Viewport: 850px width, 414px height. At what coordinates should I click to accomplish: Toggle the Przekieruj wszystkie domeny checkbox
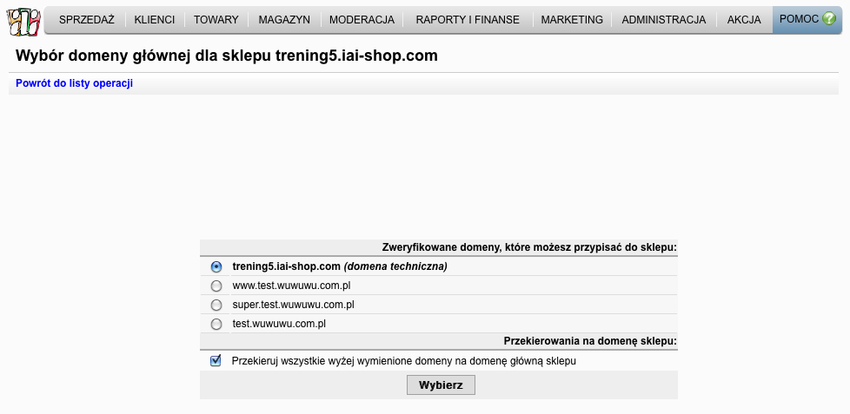216,360
